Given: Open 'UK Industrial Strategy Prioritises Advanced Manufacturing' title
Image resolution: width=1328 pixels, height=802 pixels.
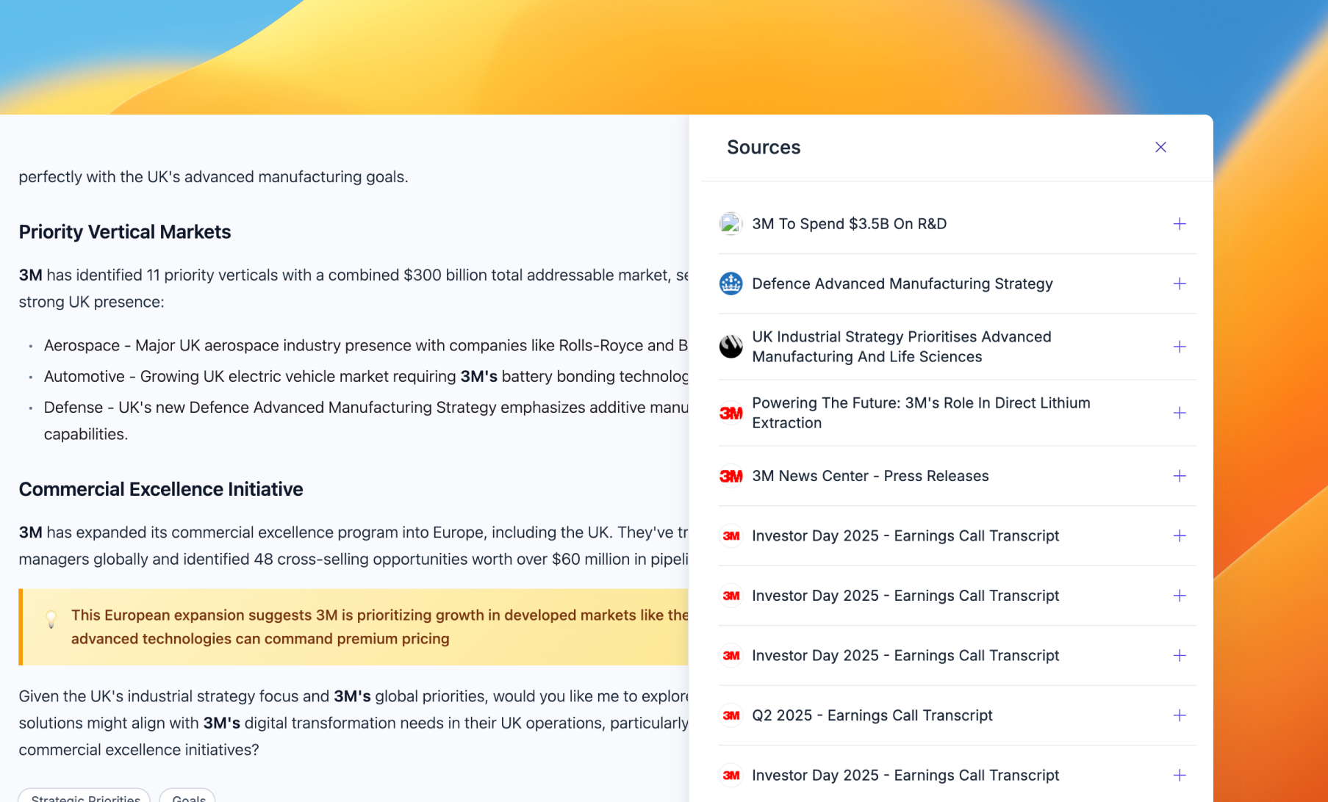Looking at the screenshot, I should 901,347.
